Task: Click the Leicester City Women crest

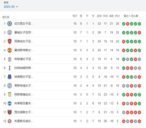Action: (x=10, y=86)
